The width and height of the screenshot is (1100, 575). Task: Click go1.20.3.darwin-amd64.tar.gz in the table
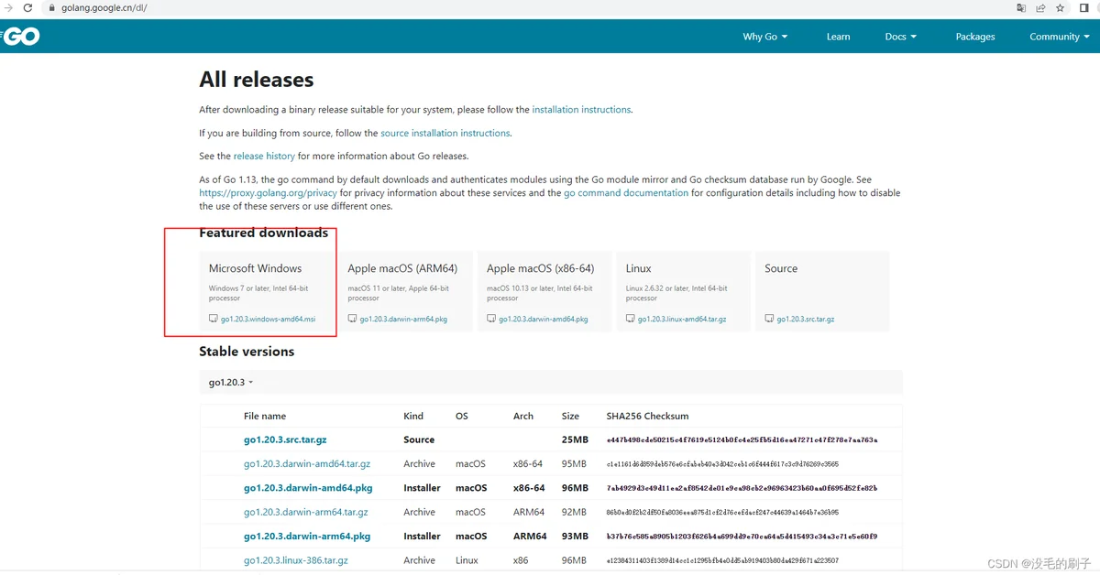click(307, 464)
